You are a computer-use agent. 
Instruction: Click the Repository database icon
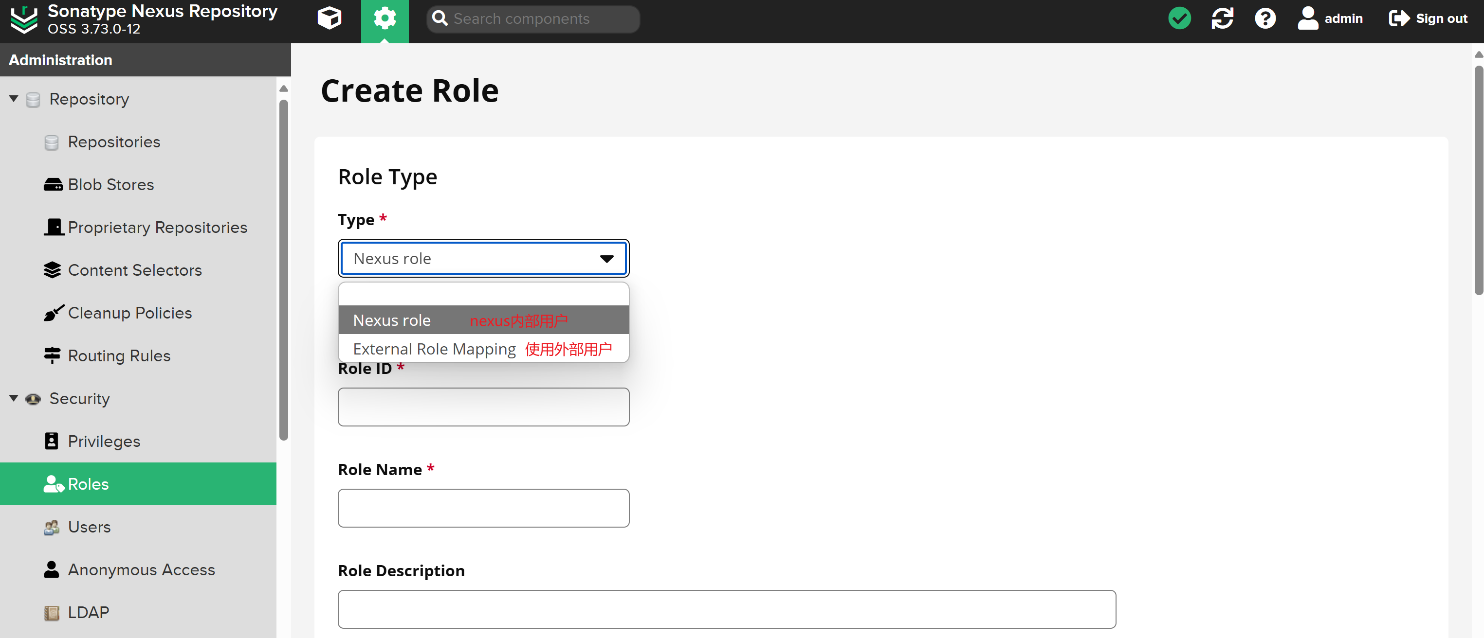tap(34, 100)
